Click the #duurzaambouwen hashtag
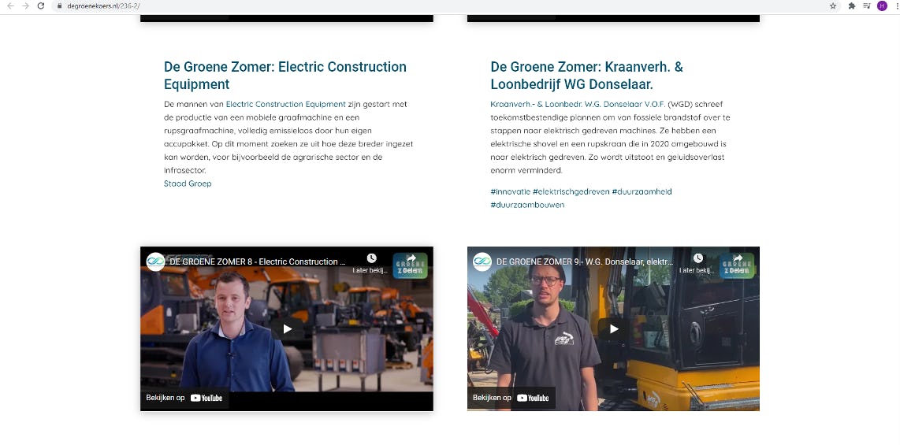This screenshot has width=900, height=445. point(527,205)
